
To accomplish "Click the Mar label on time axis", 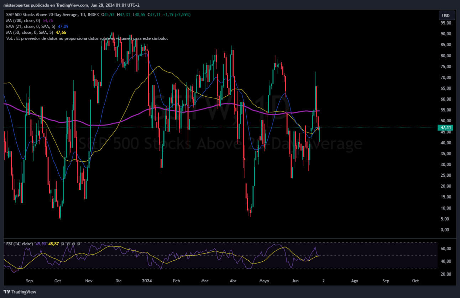I will [x=205, y=281].
